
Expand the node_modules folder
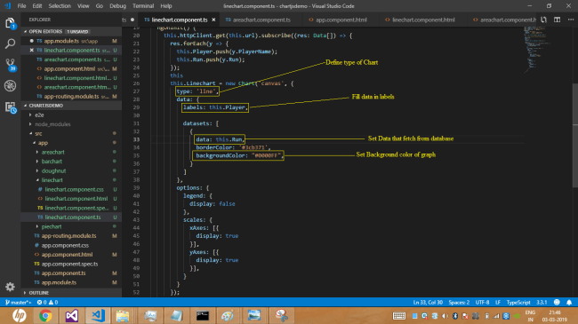[71, 124]
